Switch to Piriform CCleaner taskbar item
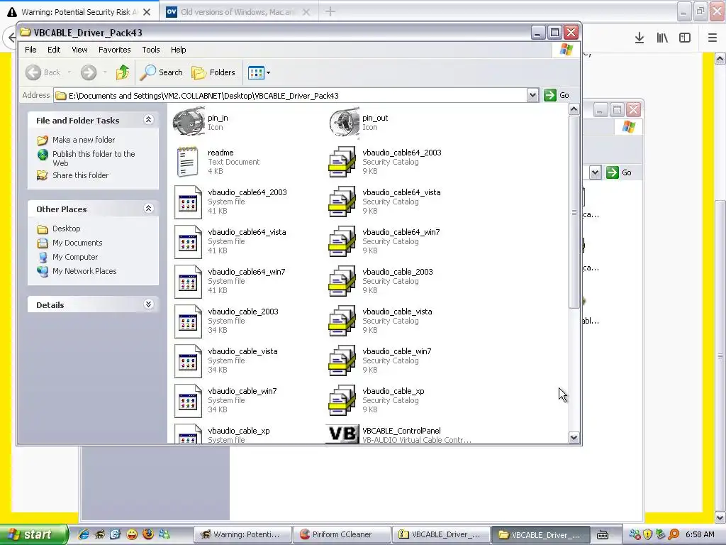The height and width of the screenshot is (545, 726). coord(341,534)
